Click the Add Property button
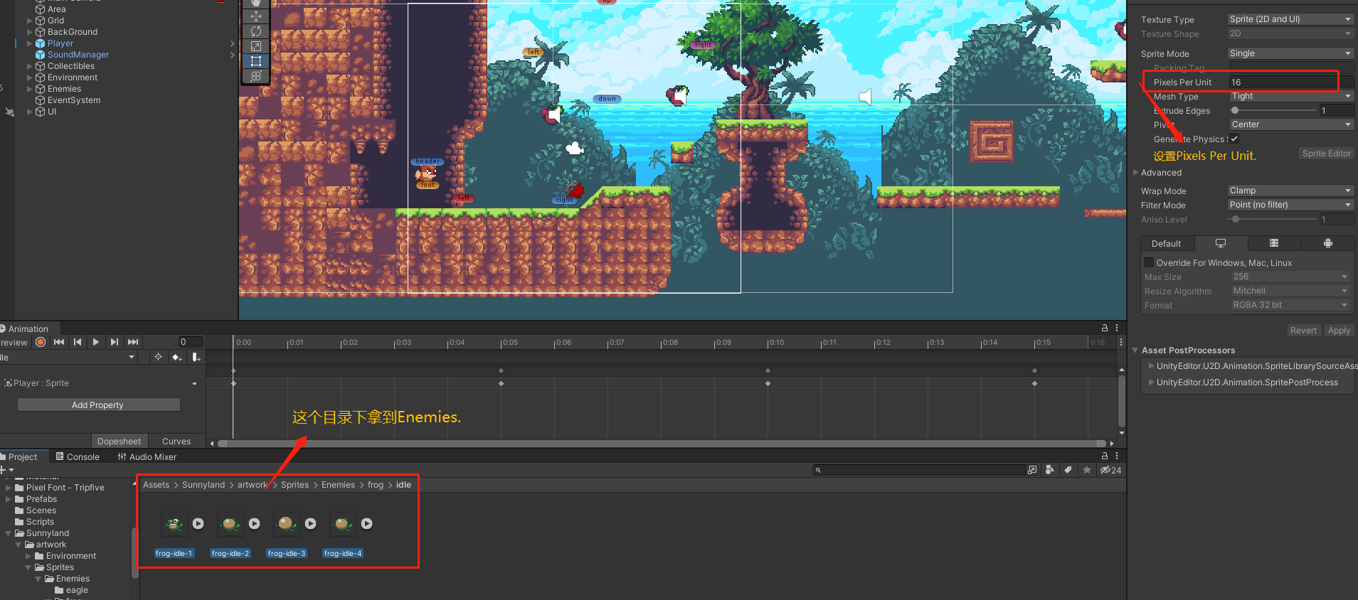The height and width of the screenshot is (600, 1358). pyautogui.click(x=98, y=405)
